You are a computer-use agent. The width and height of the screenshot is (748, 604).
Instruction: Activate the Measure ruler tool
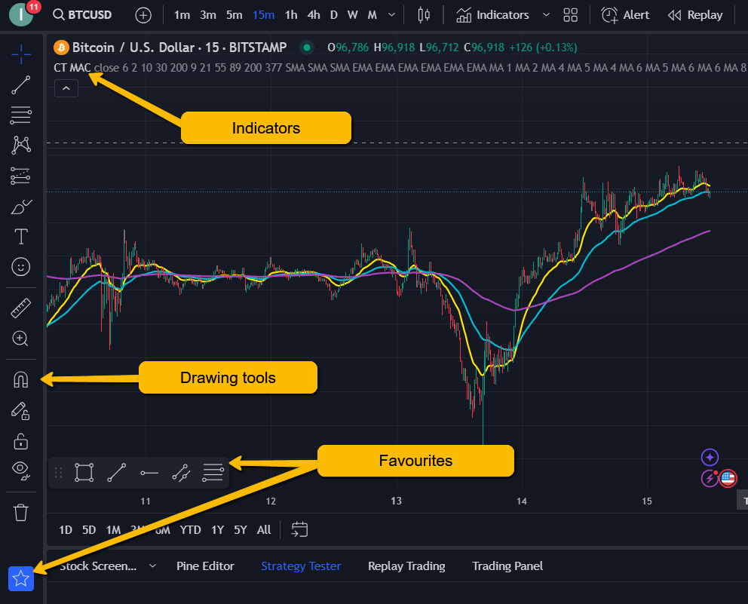tap(20, 308)
